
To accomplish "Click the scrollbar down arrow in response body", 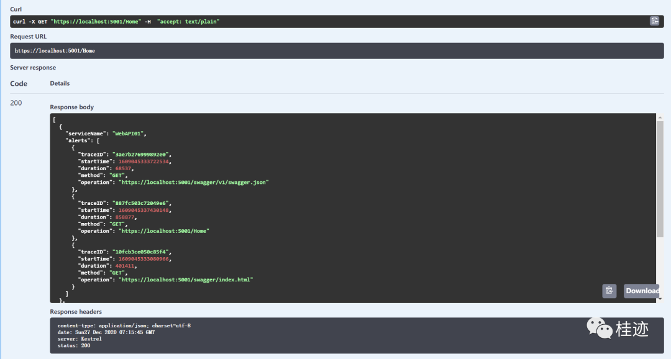I will (660, 299).
